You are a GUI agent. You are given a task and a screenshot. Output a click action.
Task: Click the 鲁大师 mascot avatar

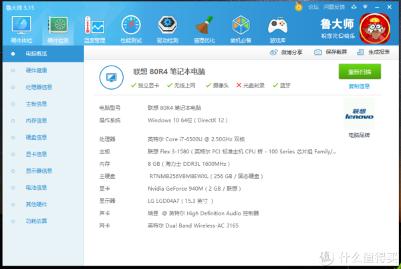click(x=375, y=28)
